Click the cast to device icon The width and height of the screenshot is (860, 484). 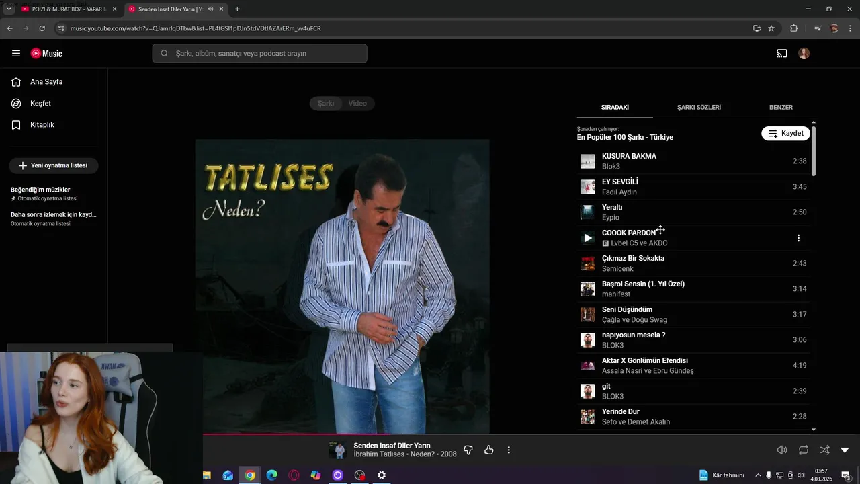coord(782,54)
